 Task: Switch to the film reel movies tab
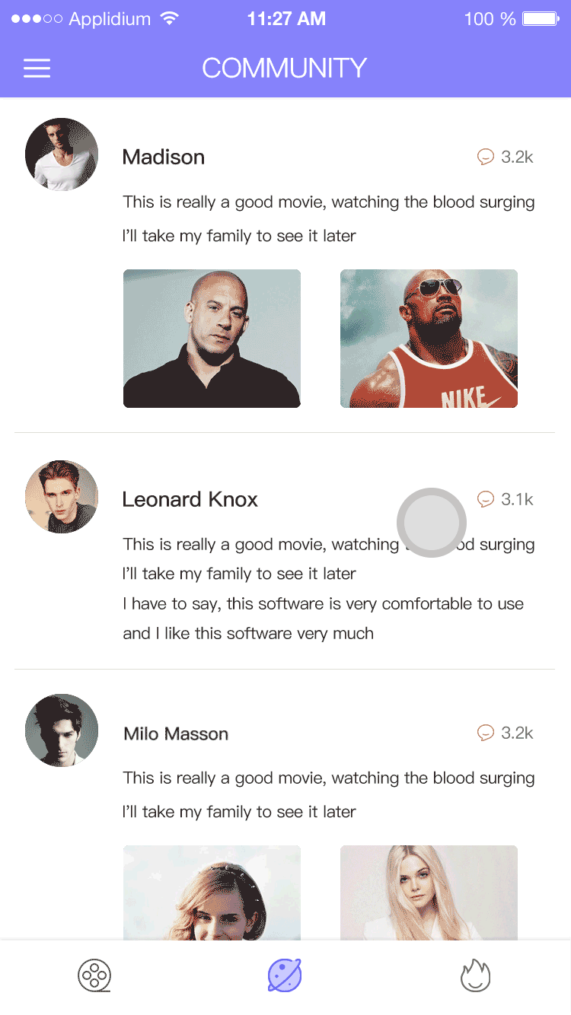94,975
